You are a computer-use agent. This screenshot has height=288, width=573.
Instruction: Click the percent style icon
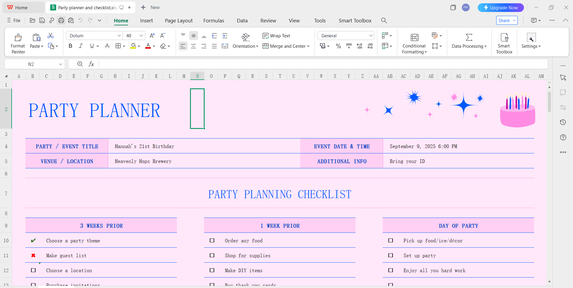pyautogui.click(x=338, y=46)
